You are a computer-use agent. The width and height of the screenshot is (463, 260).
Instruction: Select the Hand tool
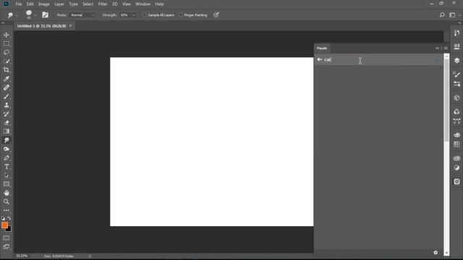point(7,193)
